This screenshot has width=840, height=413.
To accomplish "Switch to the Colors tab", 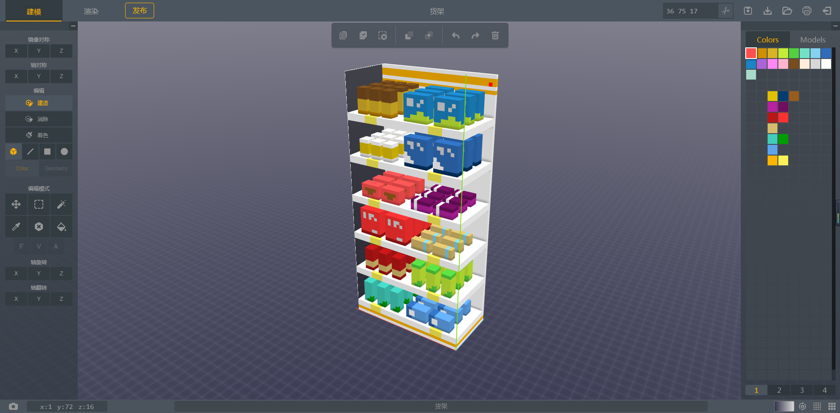I will click(768, 40).
